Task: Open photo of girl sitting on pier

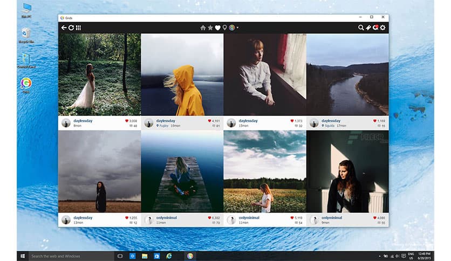Action: point(182,171)
